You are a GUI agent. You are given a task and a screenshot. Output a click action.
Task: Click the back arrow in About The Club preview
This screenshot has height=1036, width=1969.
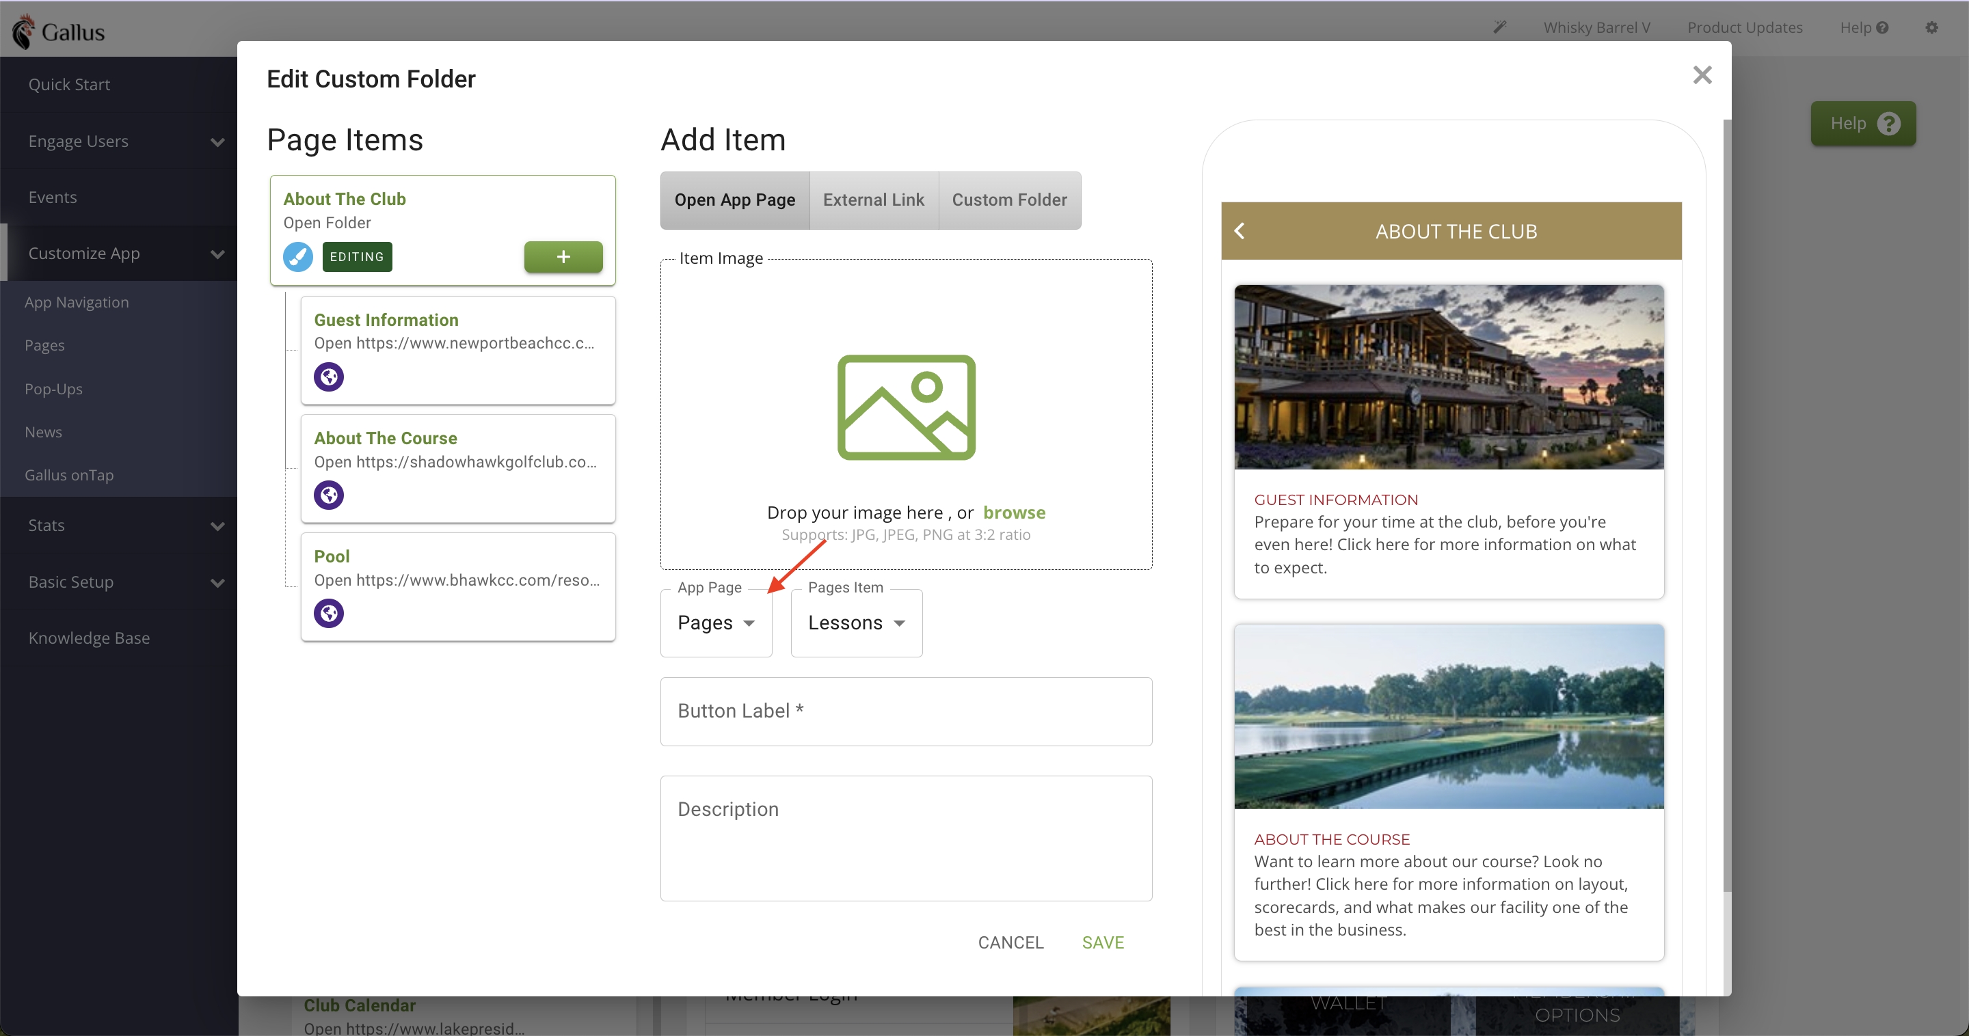coord(1240,231)
